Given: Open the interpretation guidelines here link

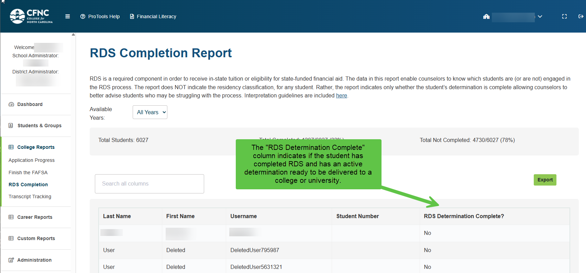Looking at the screenshot, I should (x=341, y=95).
